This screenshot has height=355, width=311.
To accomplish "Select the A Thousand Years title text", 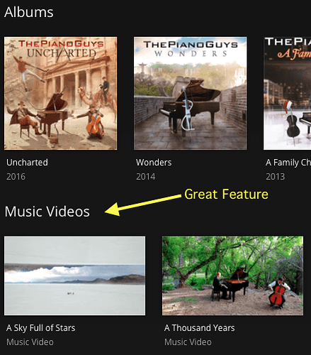I will tap(200, 328).
